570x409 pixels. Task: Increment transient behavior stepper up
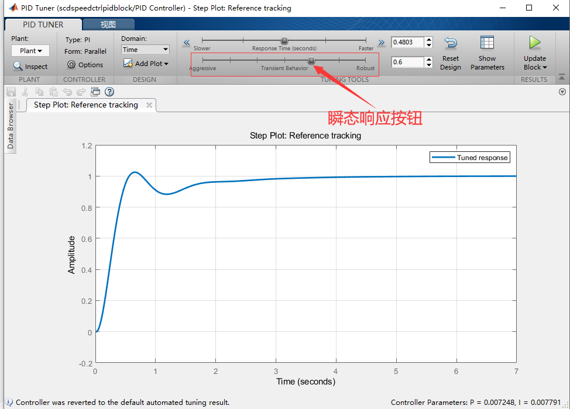(429, 60)
